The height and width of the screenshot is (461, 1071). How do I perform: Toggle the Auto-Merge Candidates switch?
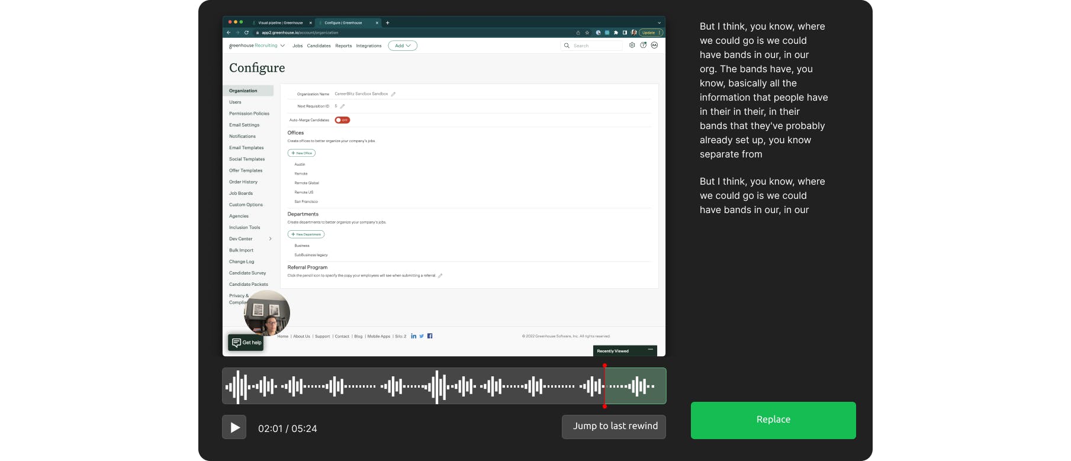tap(342, 120)
